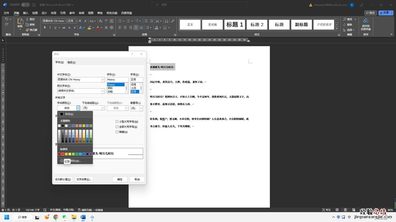396x222 pixels.
Task: Expand the 着重号 dropdown
Action: point(141,108)
